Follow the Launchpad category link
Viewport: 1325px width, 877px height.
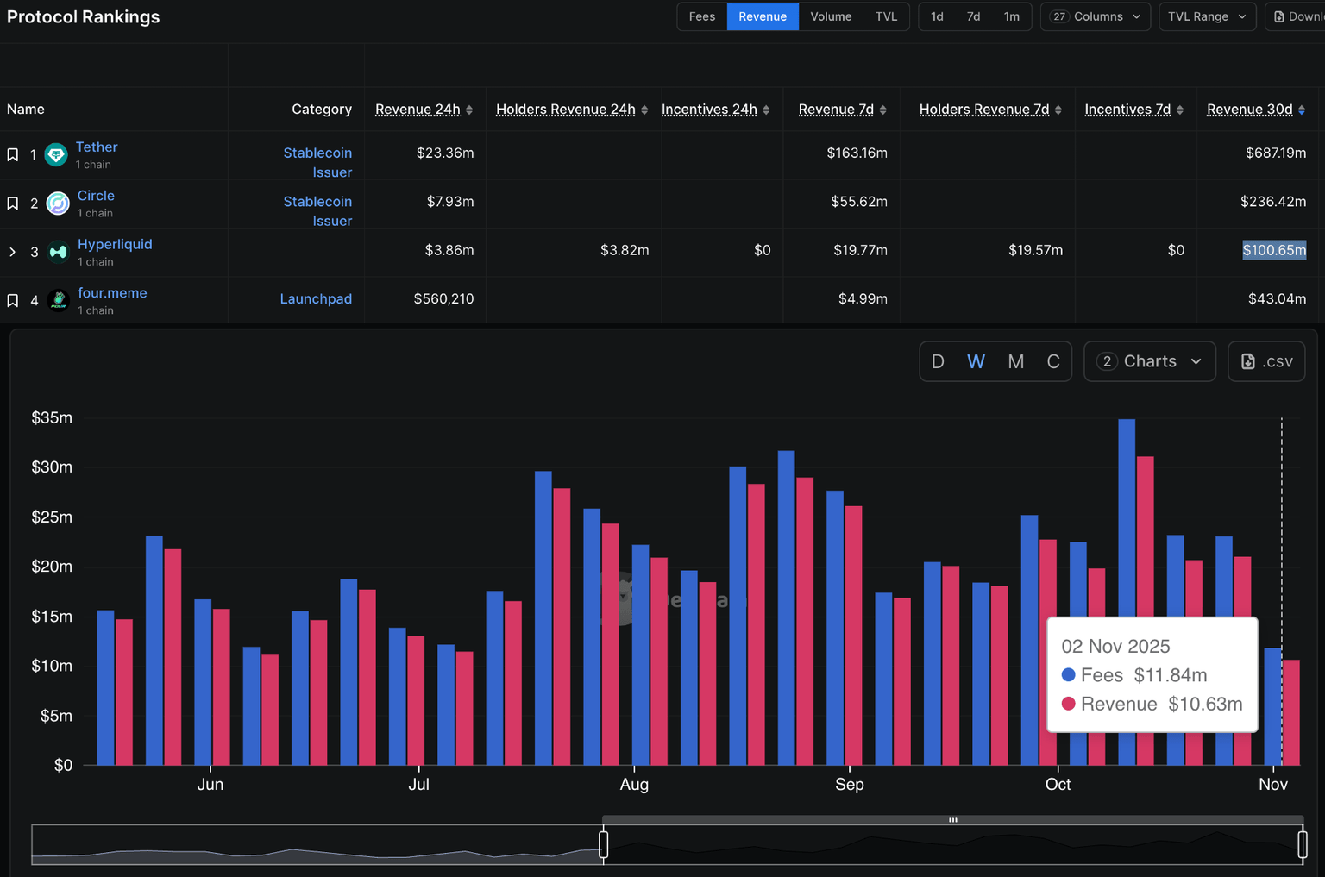[x=316, y=299]
